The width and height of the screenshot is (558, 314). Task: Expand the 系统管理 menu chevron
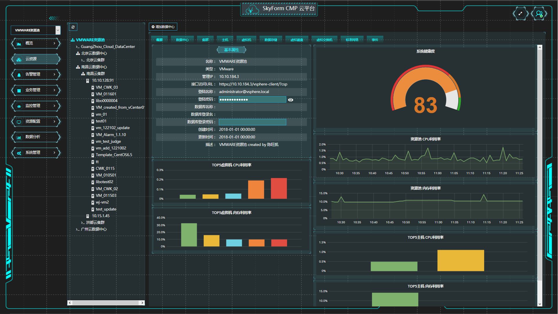point(54,153)
